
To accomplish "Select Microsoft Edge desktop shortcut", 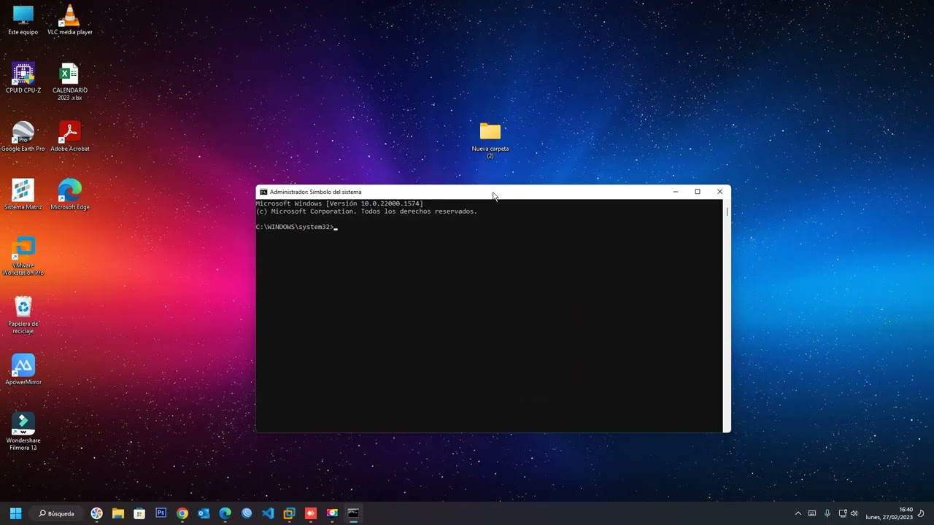I will click(x=69, y=195).
